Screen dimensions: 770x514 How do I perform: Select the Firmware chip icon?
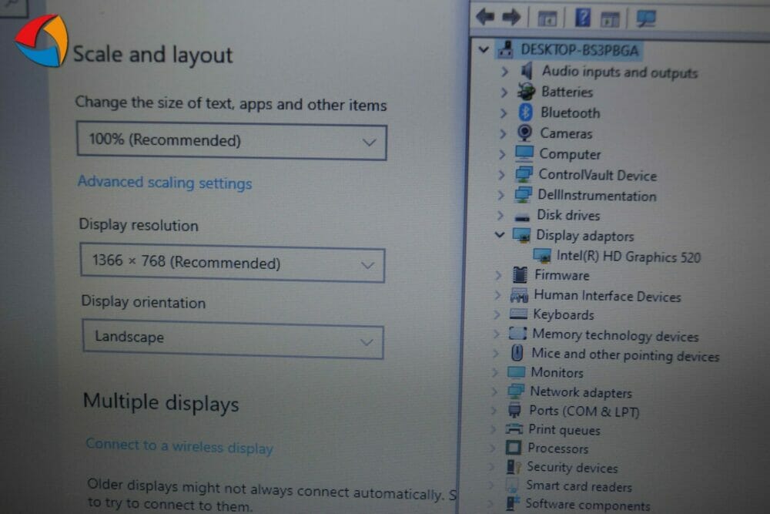520,274
